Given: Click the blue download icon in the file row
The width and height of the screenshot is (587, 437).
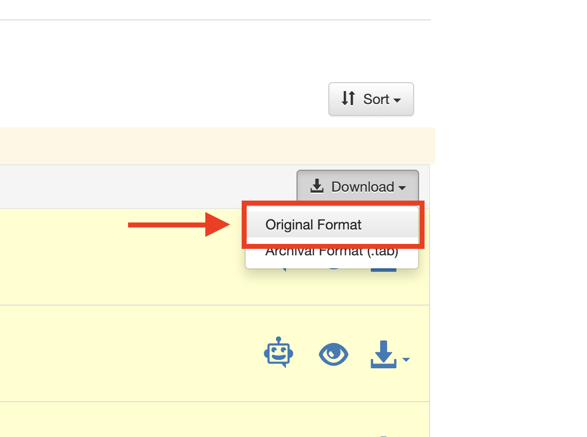Looking at the screenshot, I should coord(383,354).
